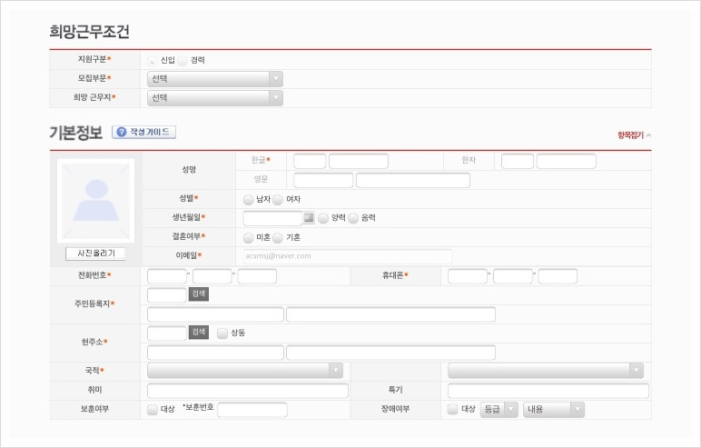Image resolution: width=701 pixels, height=448 pixels.
Task: Click the profile photo placeholder
Action: (95, 201)
